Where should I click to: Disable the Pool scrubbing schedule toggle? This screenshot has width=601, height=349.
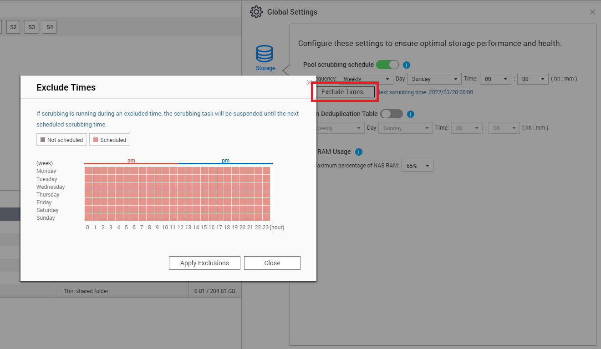(x=387, y=65)
